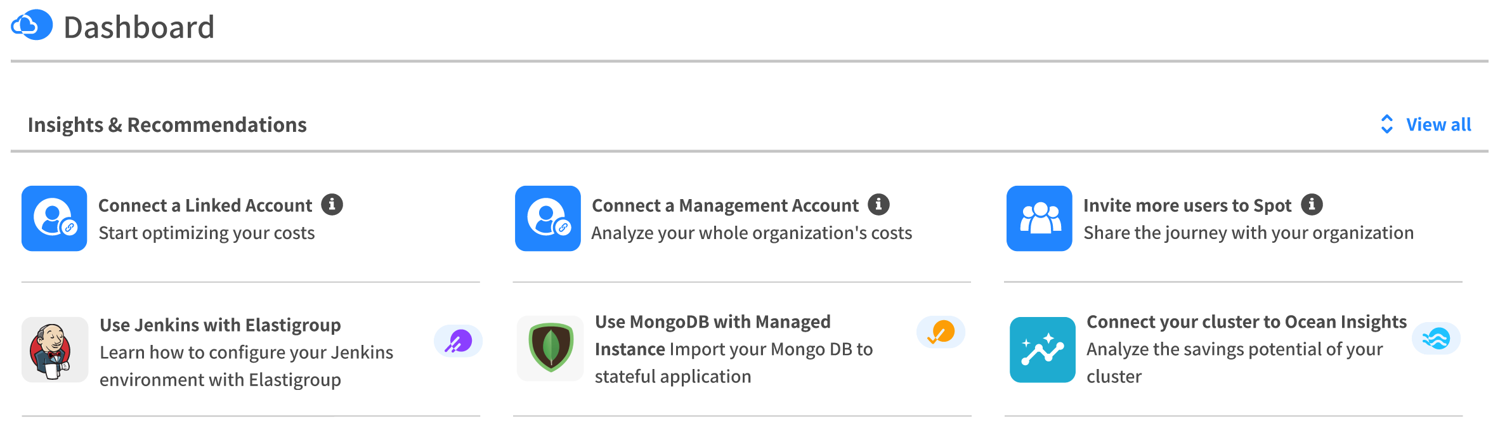Open Connect your cluster to Ocean Insights
Image resolution: width=1493 pixels, height=421 pixels.
[1246, 321]
